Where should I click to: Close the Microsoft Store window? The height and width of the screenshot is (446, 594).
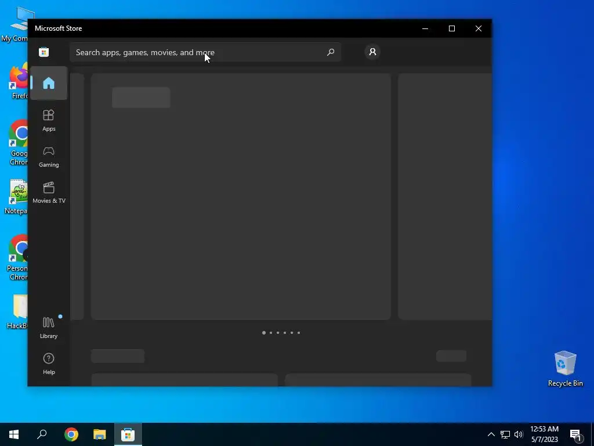coord(479,28)
